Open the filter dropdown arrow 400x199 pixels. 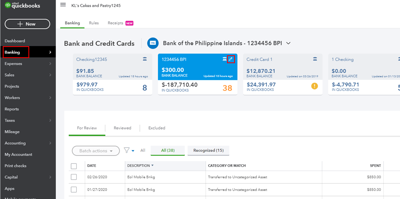(x=133, y=151)
